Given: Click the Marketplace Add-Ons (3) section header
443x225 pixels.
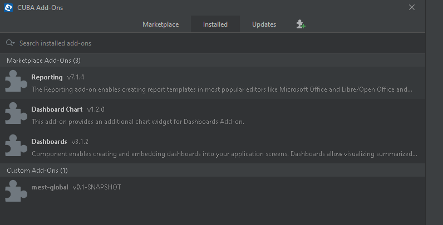Looking at the screenshot, I should click(x=213, y=61).
